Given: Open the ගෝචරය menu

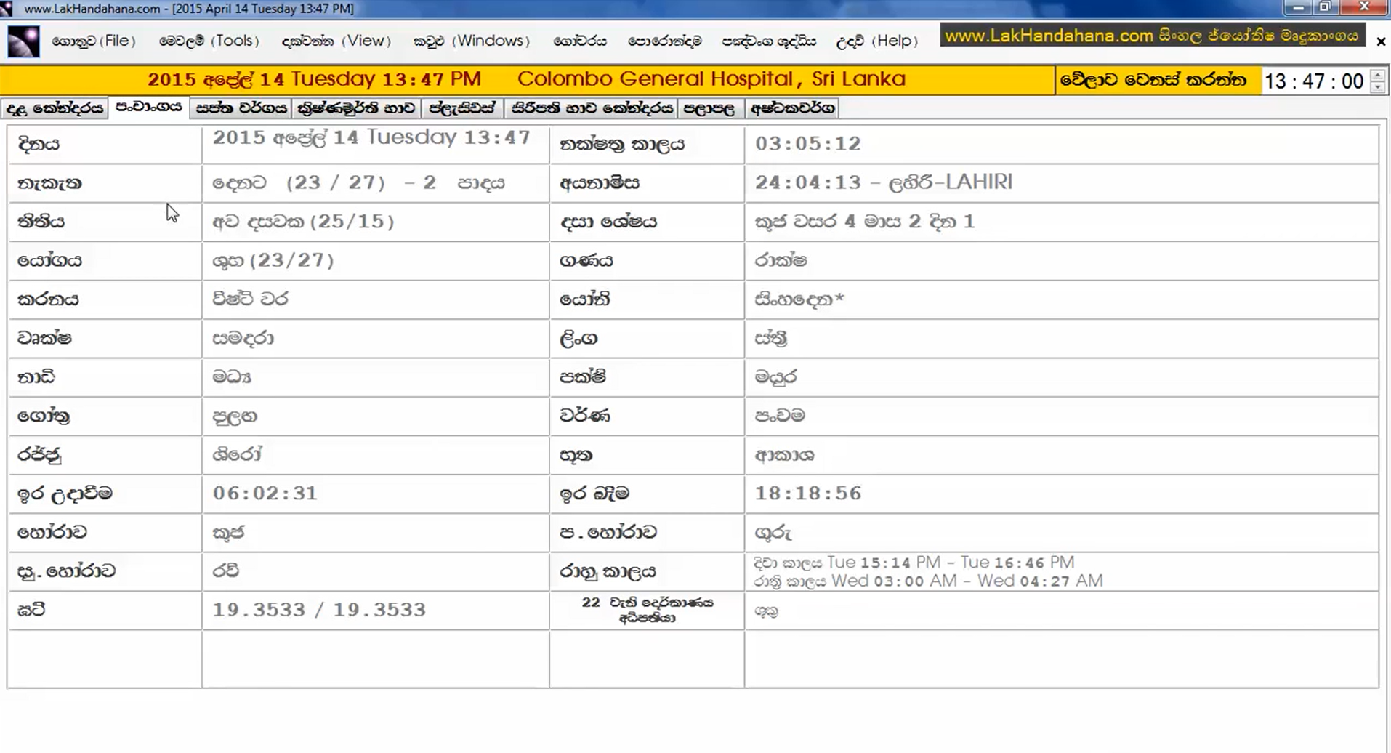Looking at the screenshot, I should (x=579, y=41).
